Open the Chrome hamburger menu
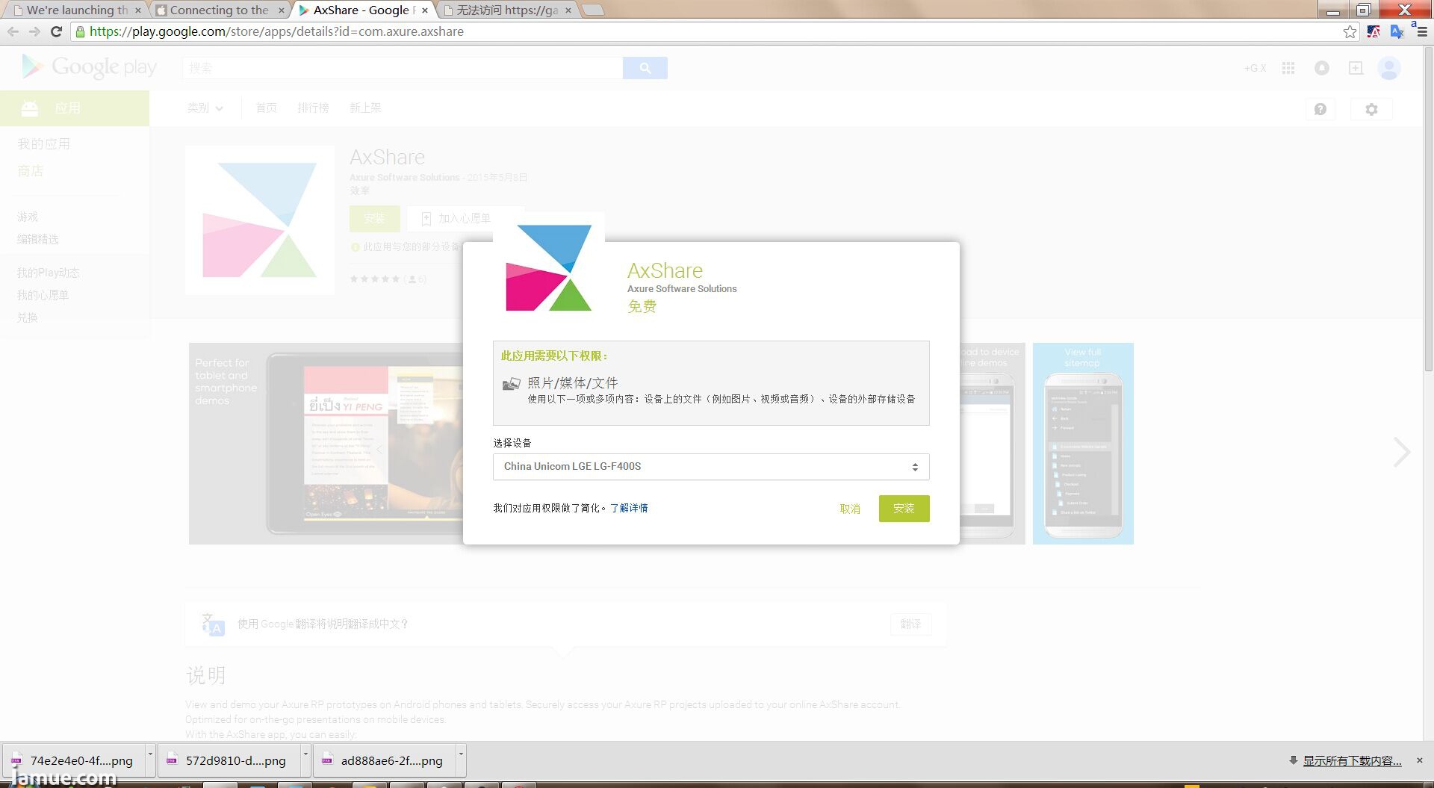The image size is (1434, 788). (1421, 31)
